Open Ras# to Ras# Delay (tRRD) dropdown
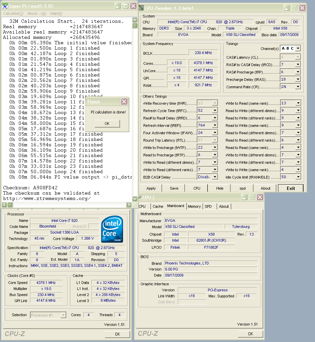315x342 pixels. pos(215,118)
